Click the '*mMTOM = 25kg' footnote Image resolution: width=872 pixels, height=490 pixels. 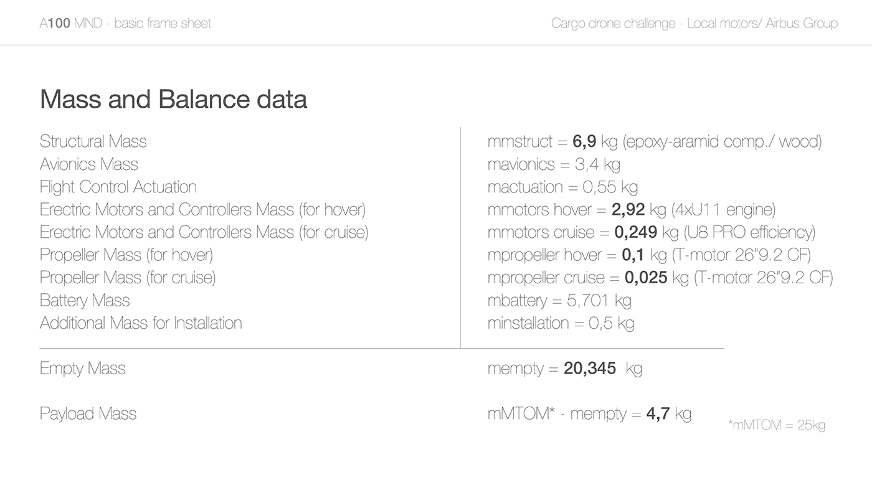(x=776, y=425)
